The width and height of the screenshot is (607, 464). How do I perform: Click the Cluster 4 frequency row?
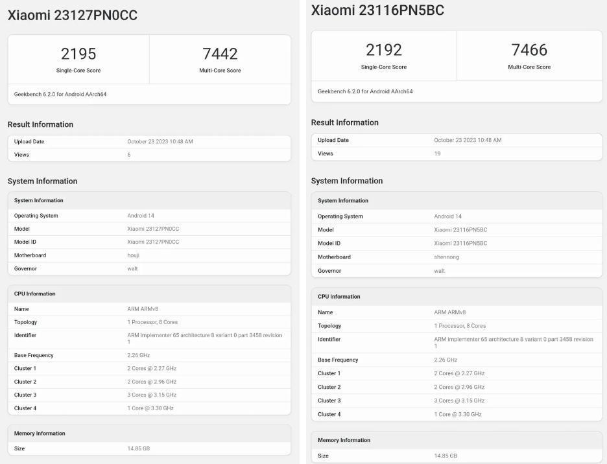tap(149, 408)
